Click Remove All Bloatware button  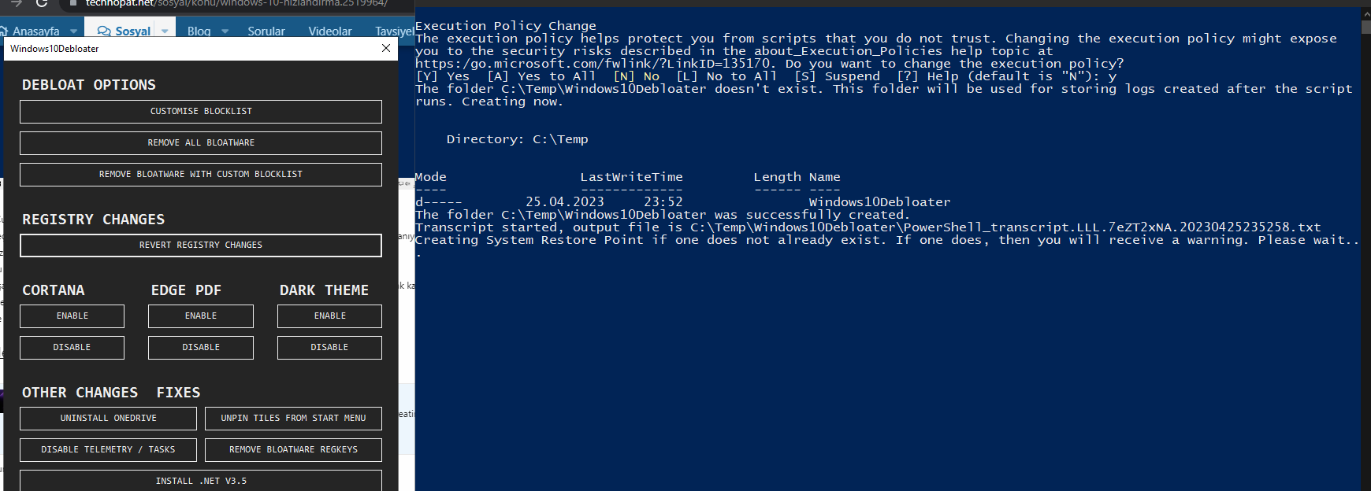pyautogui.click(x=201, y=142)
